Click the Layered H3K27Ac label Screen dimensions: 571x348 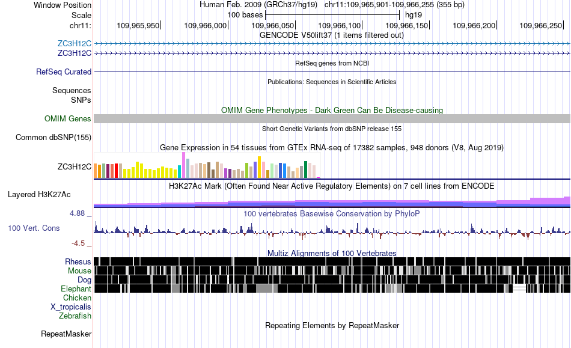[39, 194]
